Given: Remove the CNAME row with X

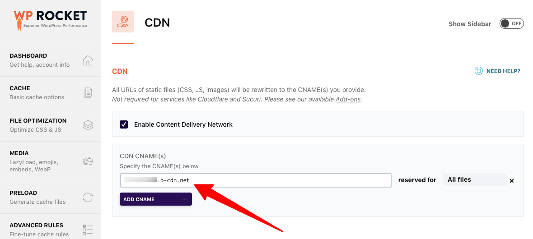Looking at the screenshot, I should tap(512, 181).
